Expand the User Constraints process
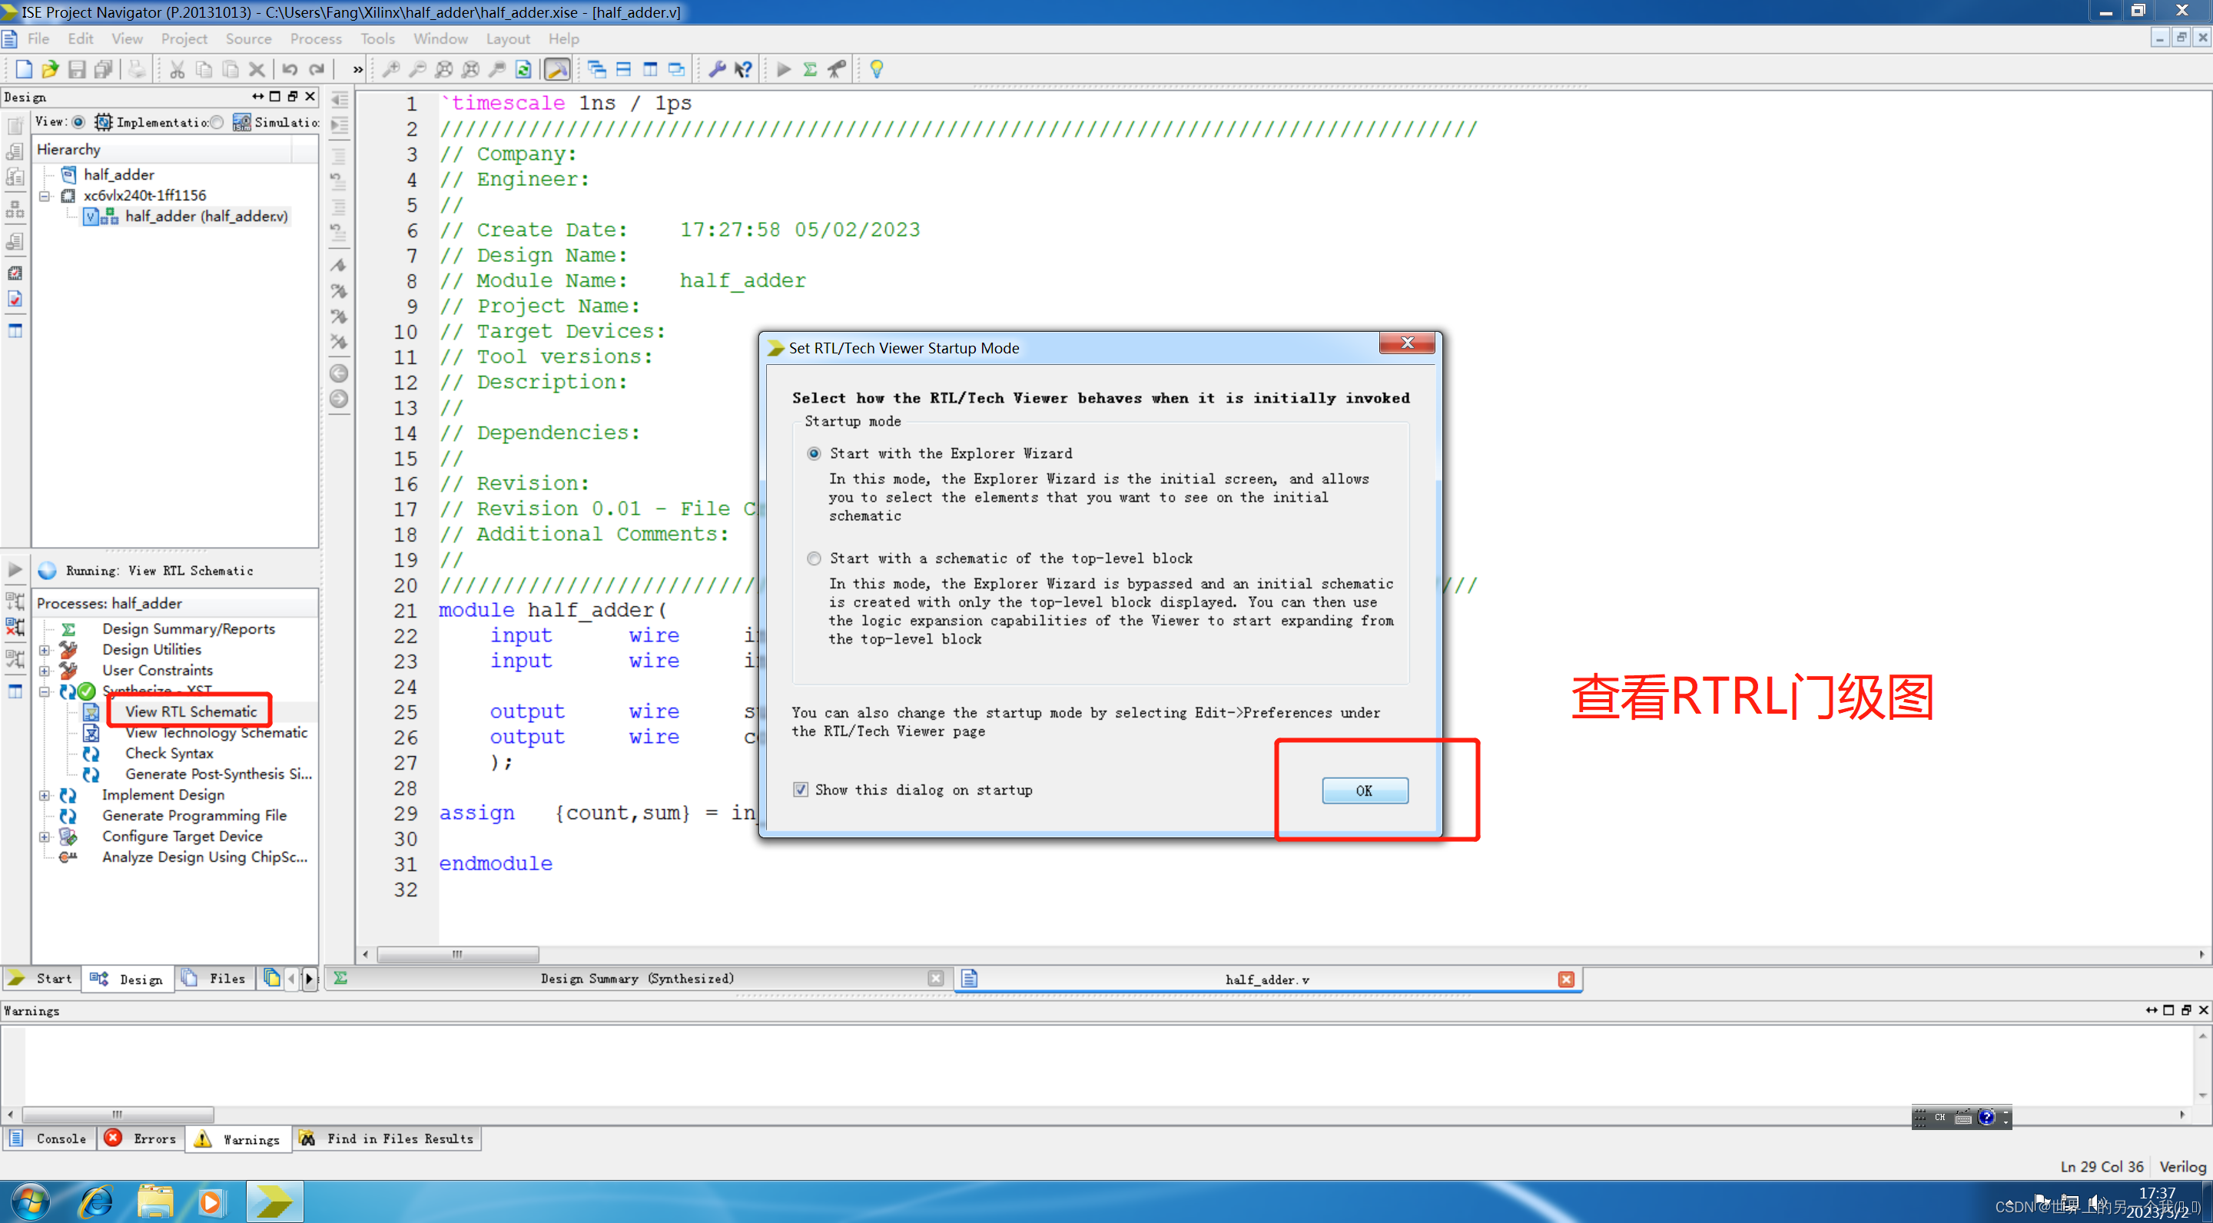 (45, 671)
